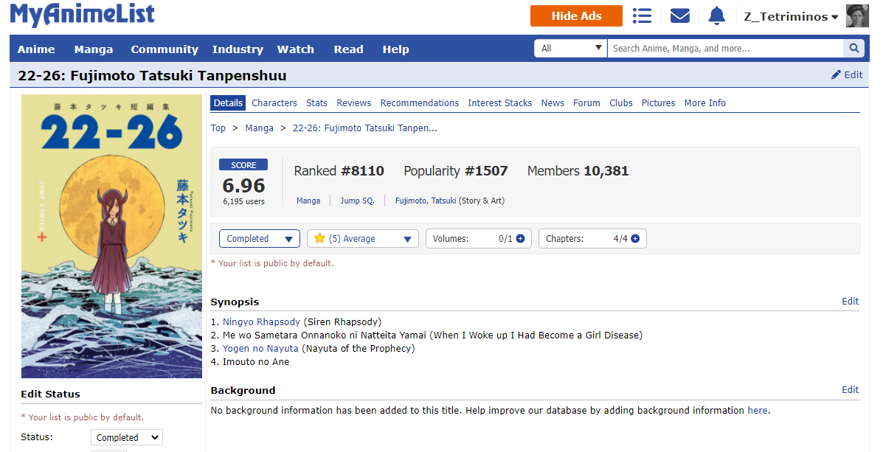Open the search category All dropdown
883x452 pixels.
(x=570, y=49)
